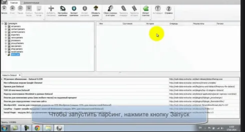This screenshot has height=132, width=245.
Task: Select the Campaigns root tree item
Action: pyautogui.click(x=12, y=23)
